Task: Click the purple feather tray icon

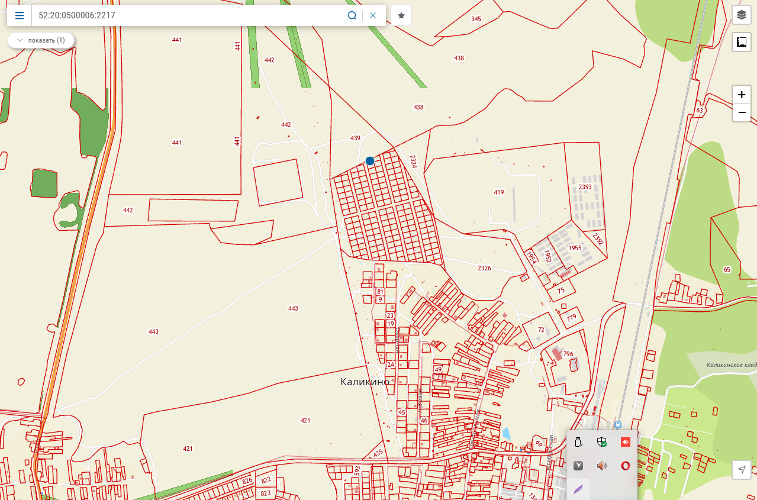Action: click(578, 489)
